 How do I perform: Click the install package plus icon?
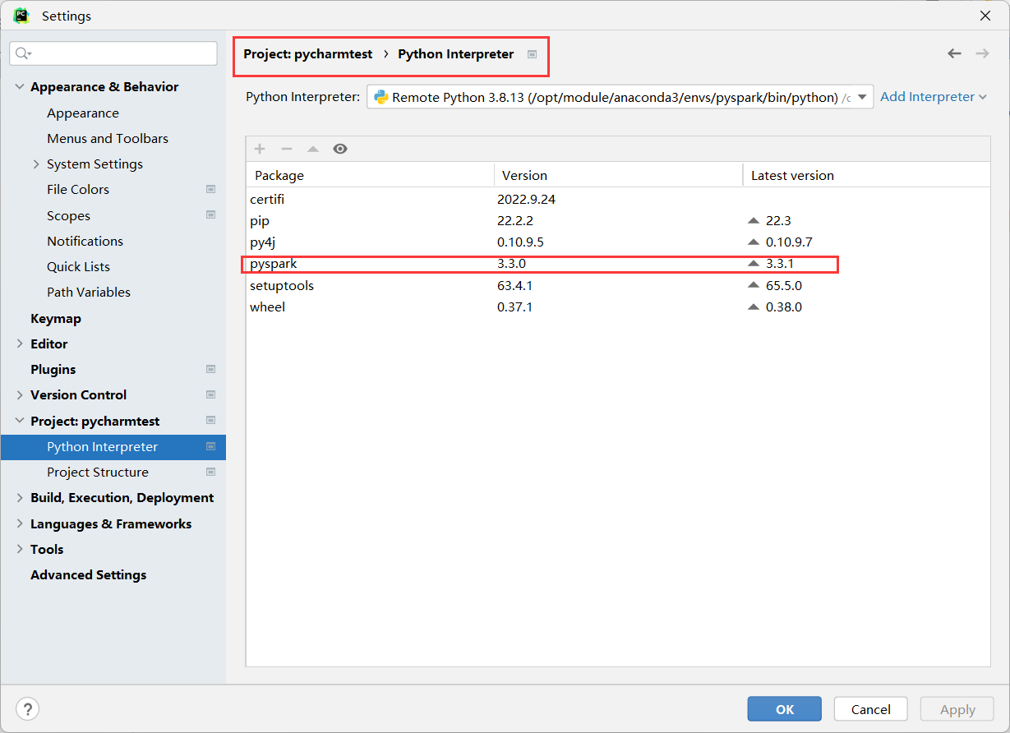pyautogui.click(x=260, y=149)
